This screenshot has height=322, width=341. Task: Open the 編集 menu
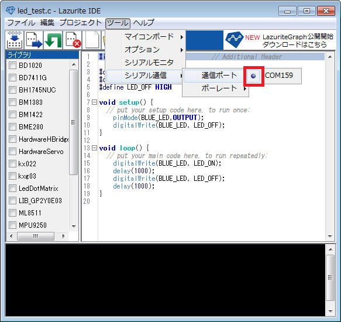47,23
